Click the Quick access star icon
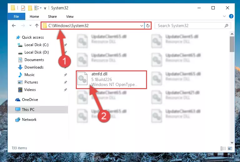 coord(18,37)
